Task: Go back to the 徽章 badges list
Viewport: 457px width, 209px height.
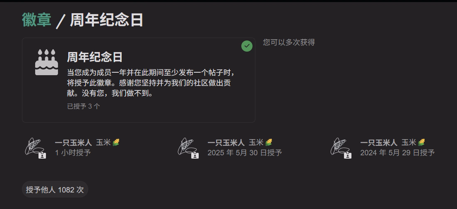Action: pyautogui.click(x=37, y=20)
